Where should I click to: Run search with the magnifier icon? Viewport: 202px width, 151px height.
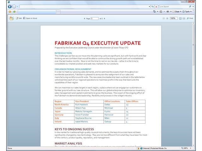tap(190, 6)
